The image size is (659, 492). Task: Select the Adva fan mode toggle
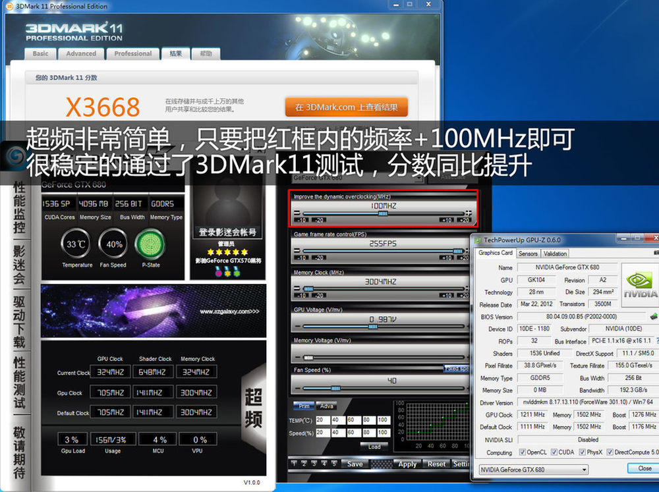[x=326, y=406]
